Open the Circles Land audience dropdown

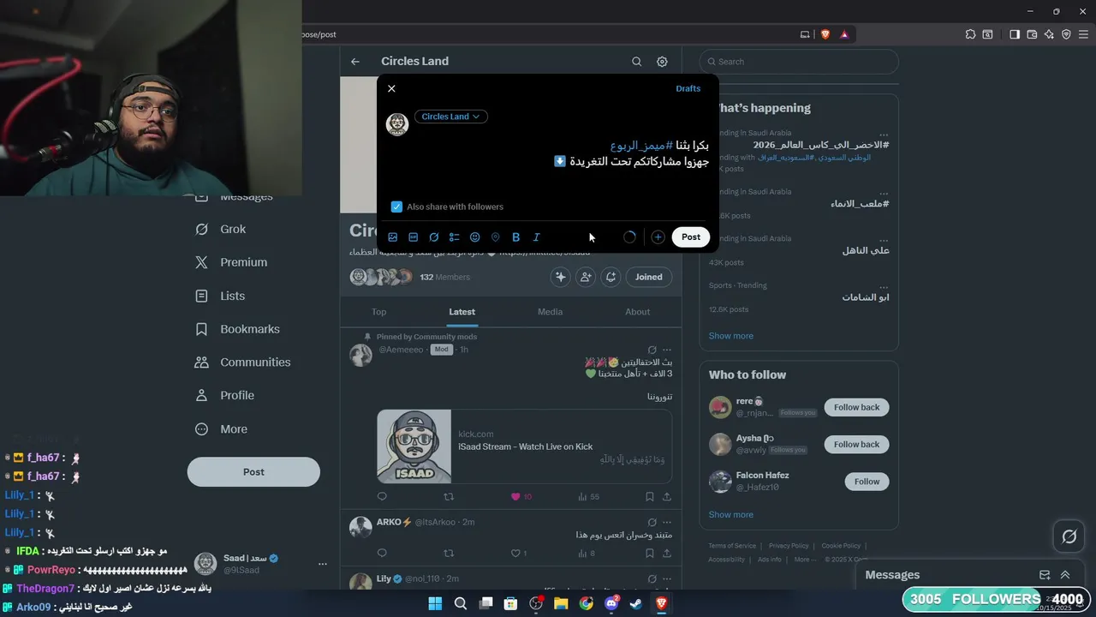point(451,117)
